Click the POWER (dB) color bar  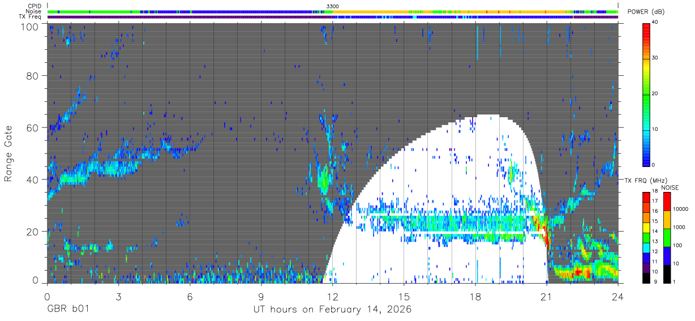pyautogui.click(x=646, y=94)
